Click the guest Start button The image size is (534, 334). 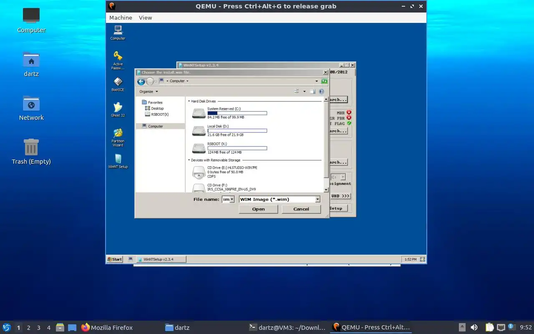pyautogui.click(x=115, y=259)
